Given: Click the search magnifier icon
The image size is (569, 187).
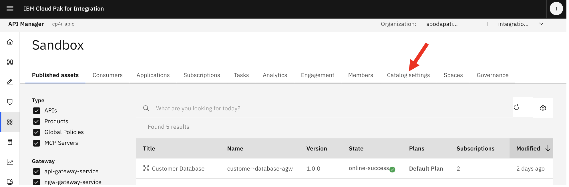Looking at the screenshot, I should pos(146,108).
